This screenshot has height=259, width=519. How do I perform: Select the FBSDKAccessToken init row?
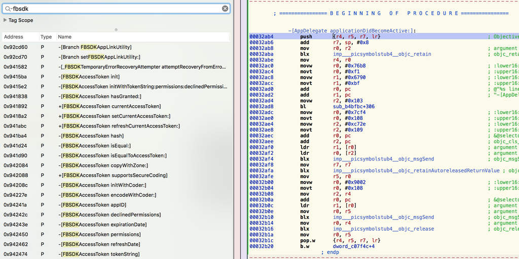[89, 77]
